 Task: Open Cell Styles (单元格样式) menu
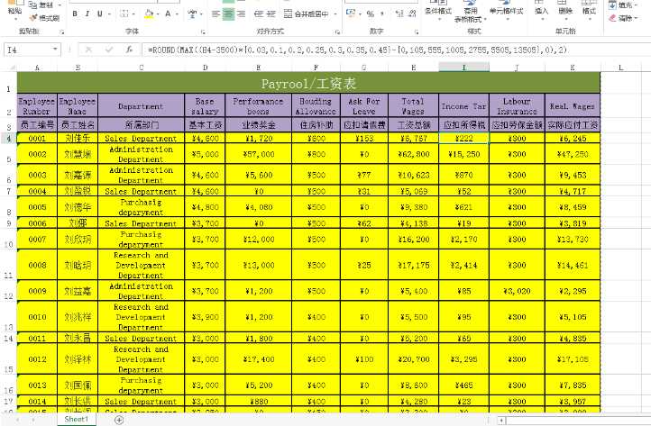click(506, 10)
